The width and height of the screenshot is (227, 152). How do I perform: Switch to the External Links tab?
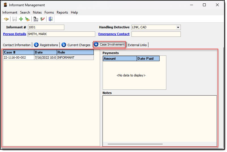coord(137,45)
